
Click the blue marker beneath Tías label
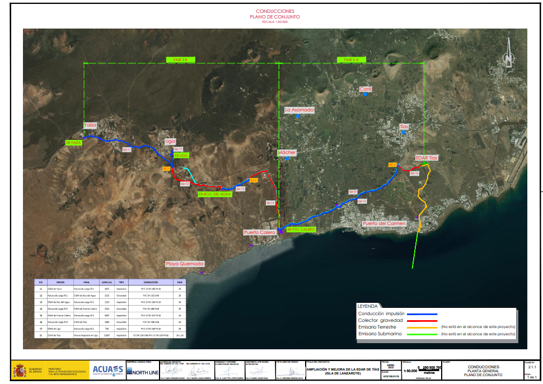[403, 133]
